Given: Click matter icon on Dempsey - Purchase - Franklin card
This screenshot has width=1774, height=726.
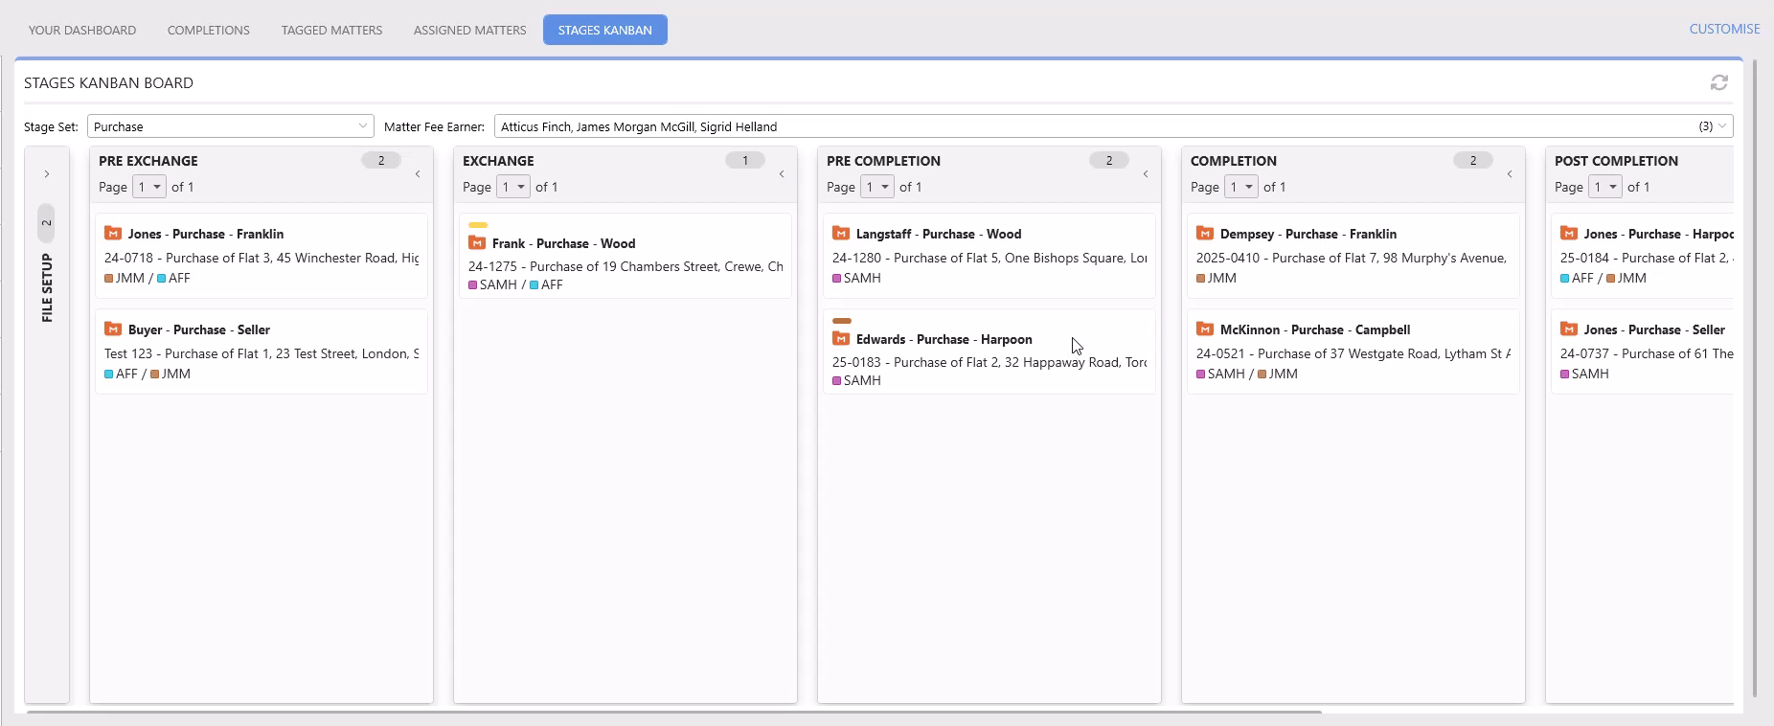Looking at the screenshot, I should (x=1205, y=234).
